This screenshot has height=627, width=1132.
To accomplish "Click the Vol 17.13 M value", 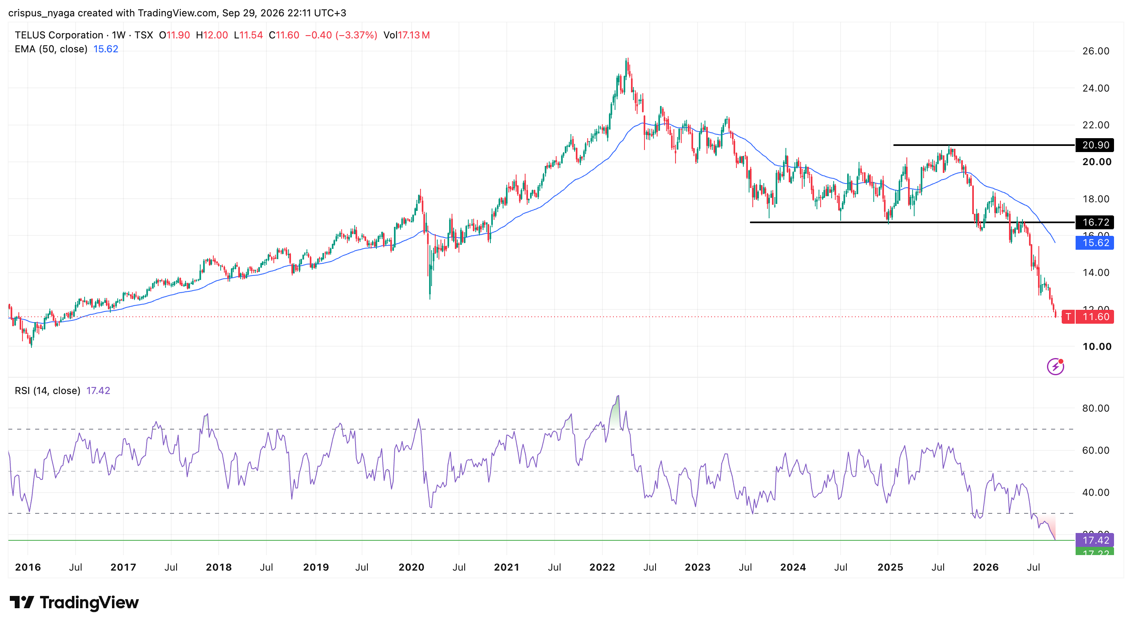I will (x=407, y=35).
